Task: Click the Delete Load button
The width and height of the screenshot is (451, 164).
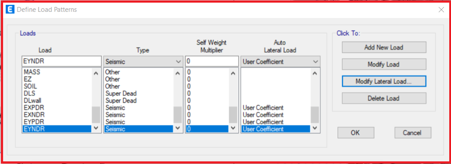Action: point(384,99)
